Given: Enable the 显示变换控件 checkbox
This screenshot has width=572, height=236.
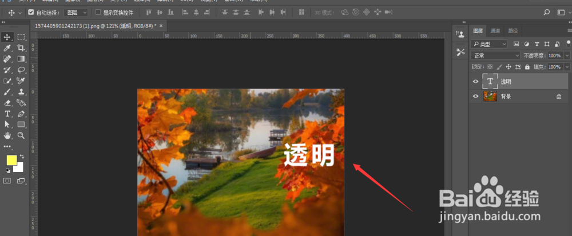Looking at the screenshot, I should 98,13.
